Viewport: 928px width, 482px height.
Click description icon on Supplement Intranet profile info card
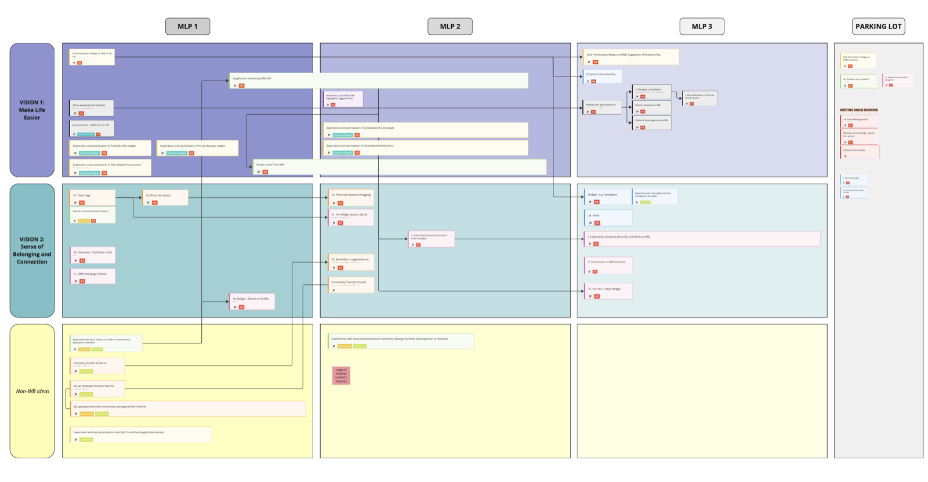click(235, 86)
